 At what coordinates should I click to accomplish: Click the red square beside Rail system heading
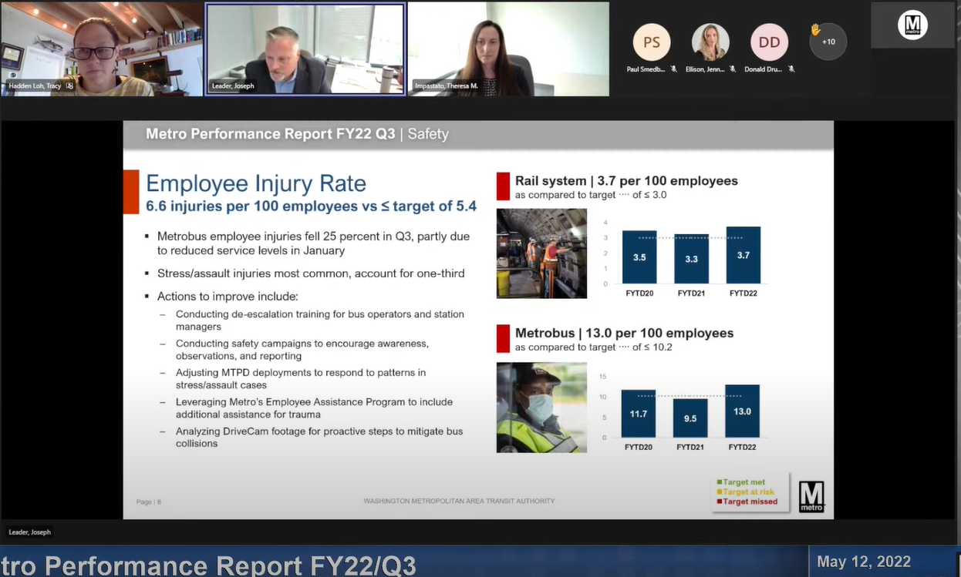[503, 186]
